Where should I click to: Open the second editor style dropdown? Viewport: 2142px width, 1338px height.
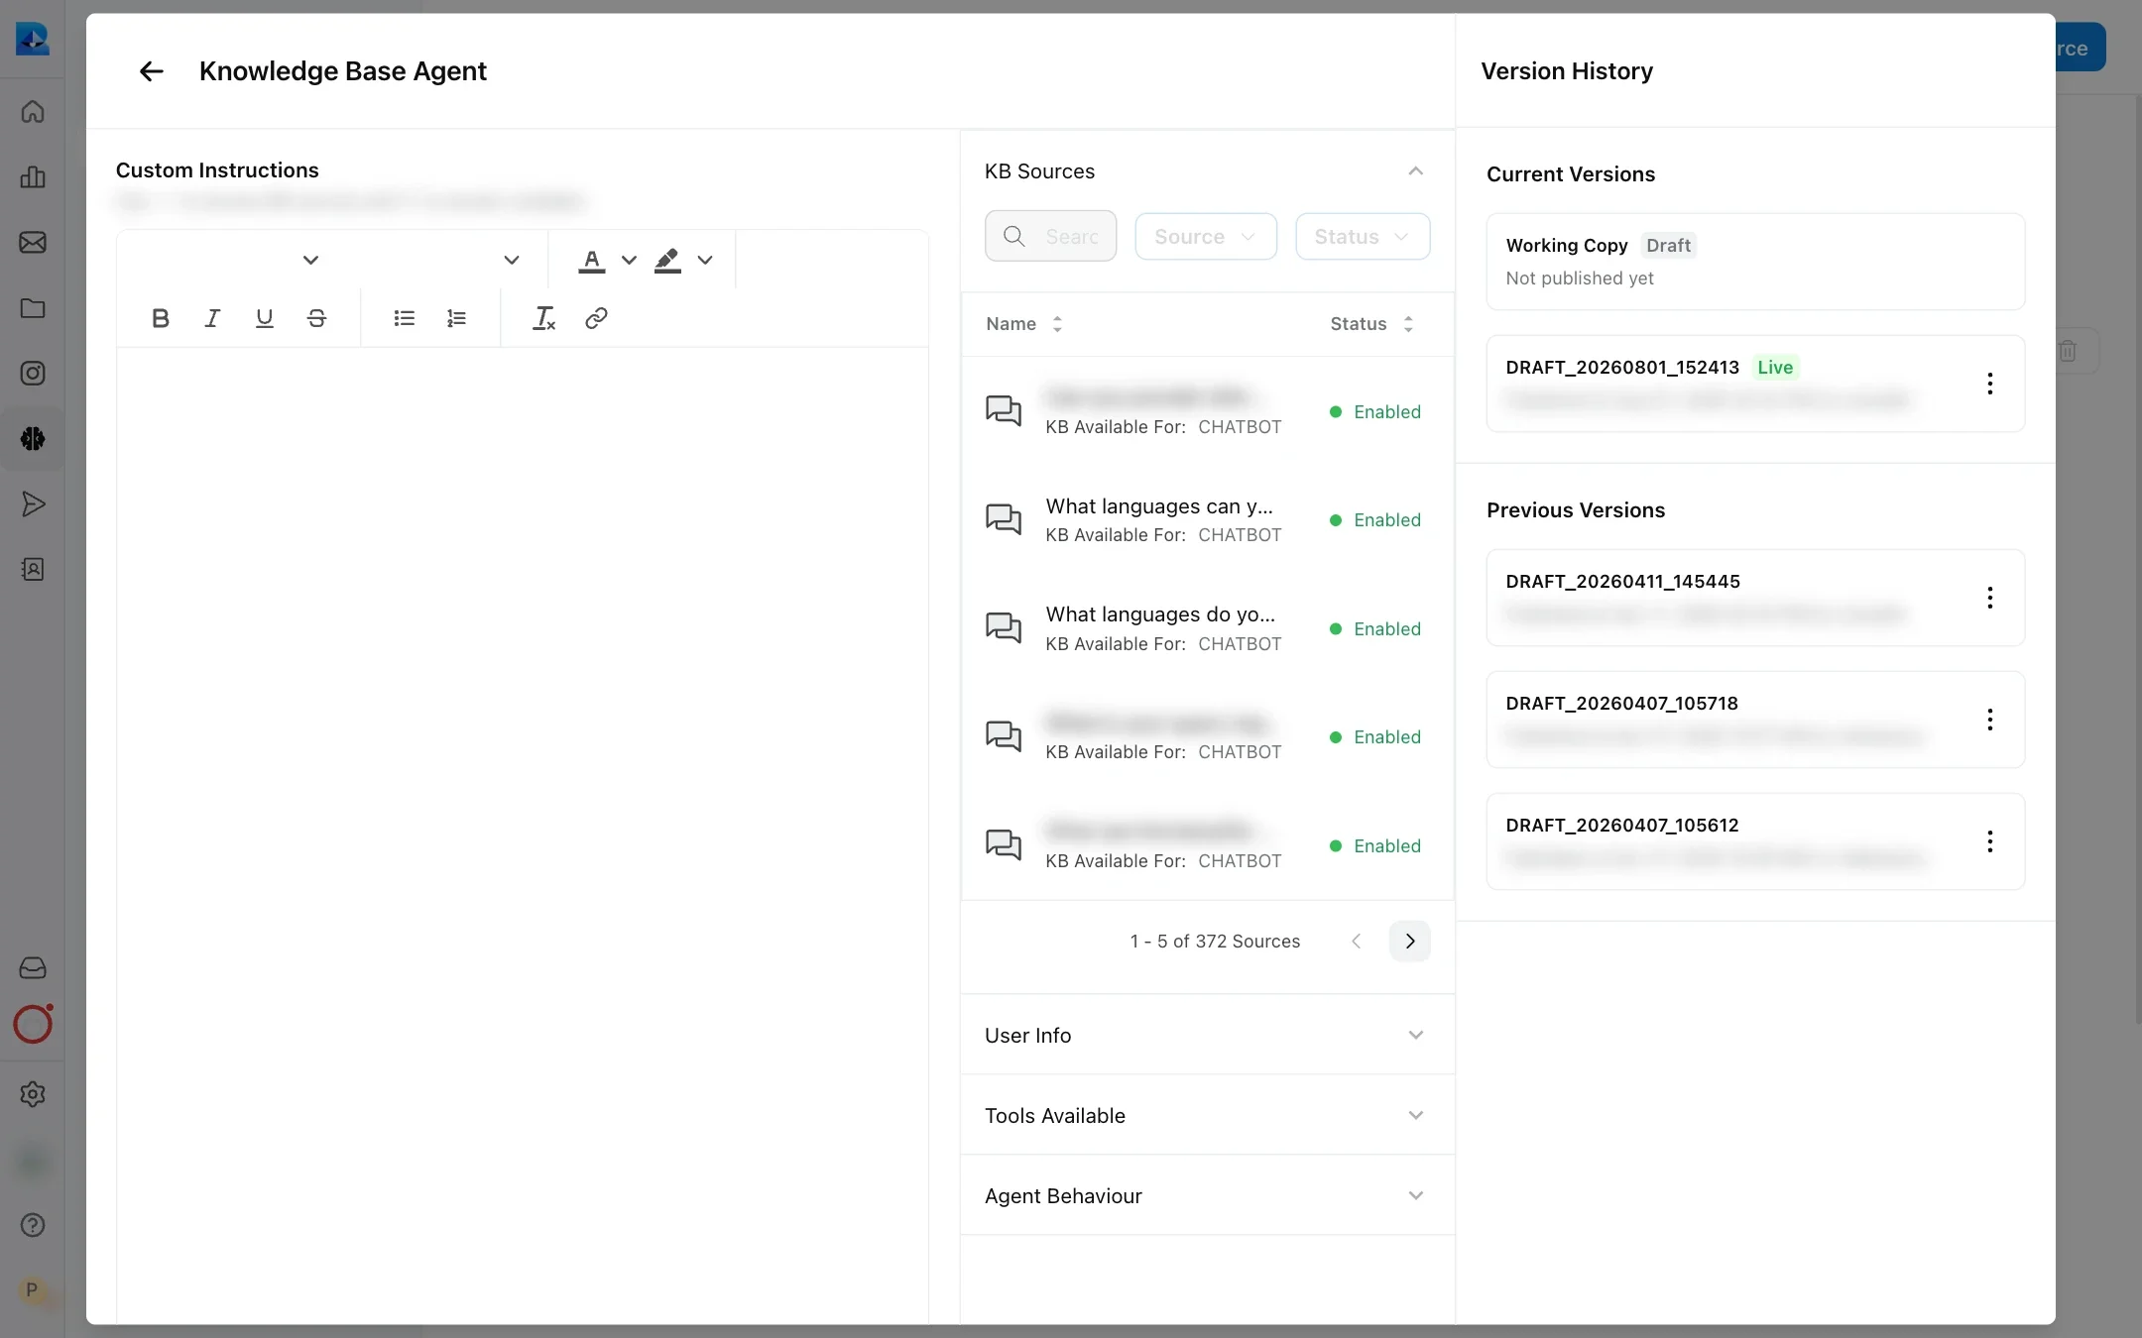512,261
